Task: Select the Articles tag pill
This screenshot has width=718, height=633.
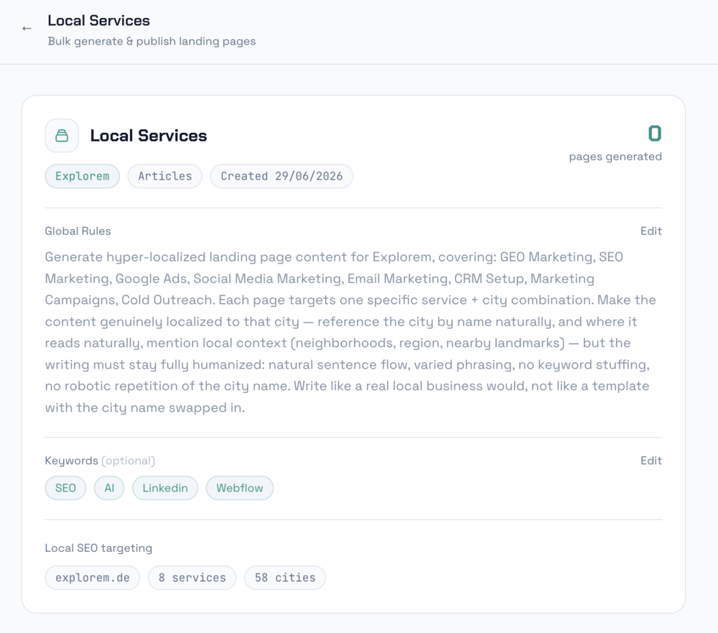Action: 165,176
